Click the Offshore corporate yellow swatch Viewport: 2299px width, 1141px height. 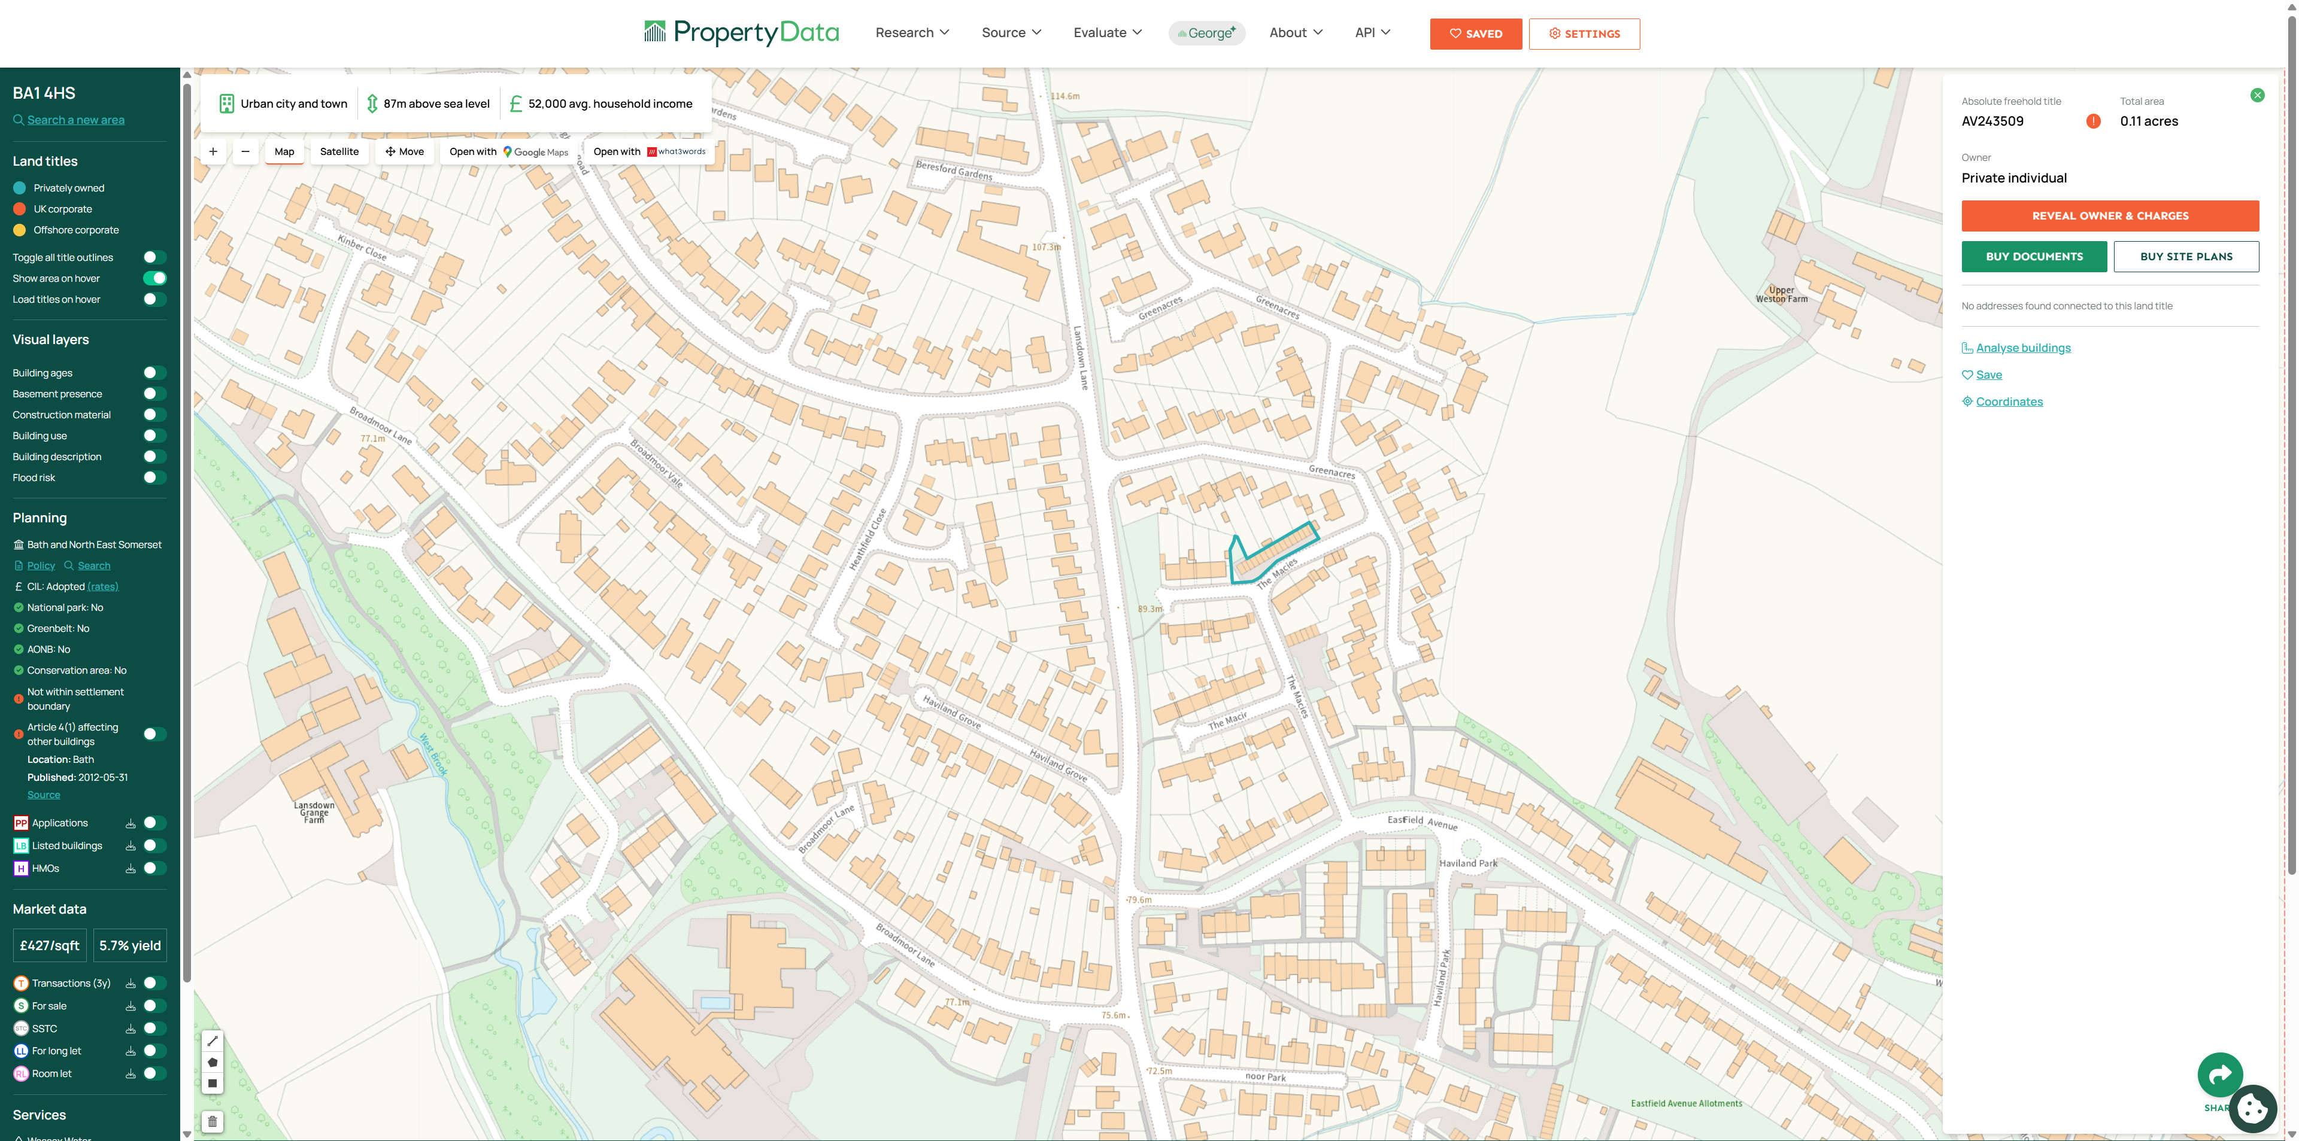point(20,230)
